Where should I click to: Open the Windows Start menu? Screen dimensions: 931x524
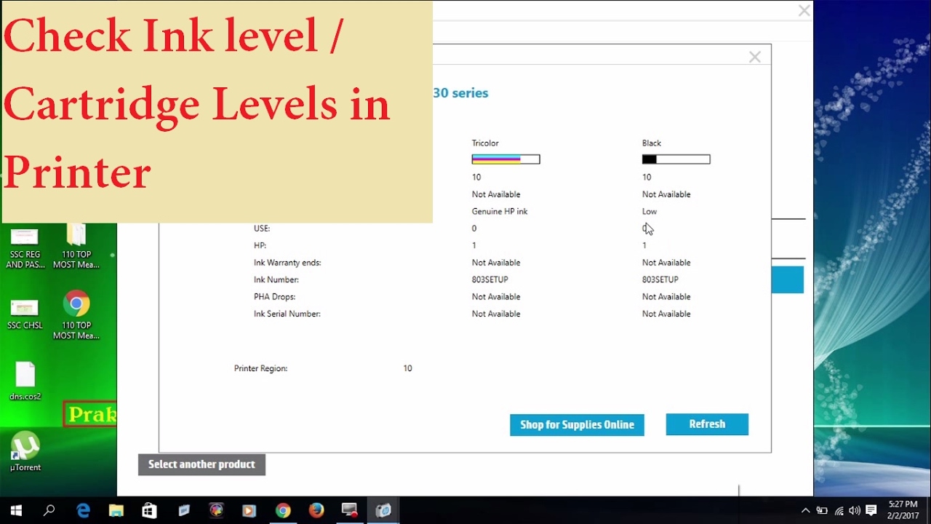pyautogui.click(x=16, y=511)
